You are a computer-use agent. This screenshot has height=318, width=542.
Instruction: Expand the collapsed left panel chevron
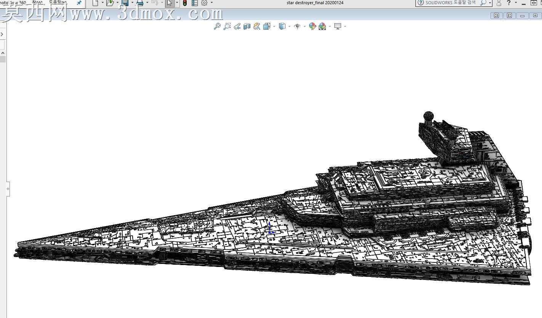pyautogui.click(x=2, y=34)
